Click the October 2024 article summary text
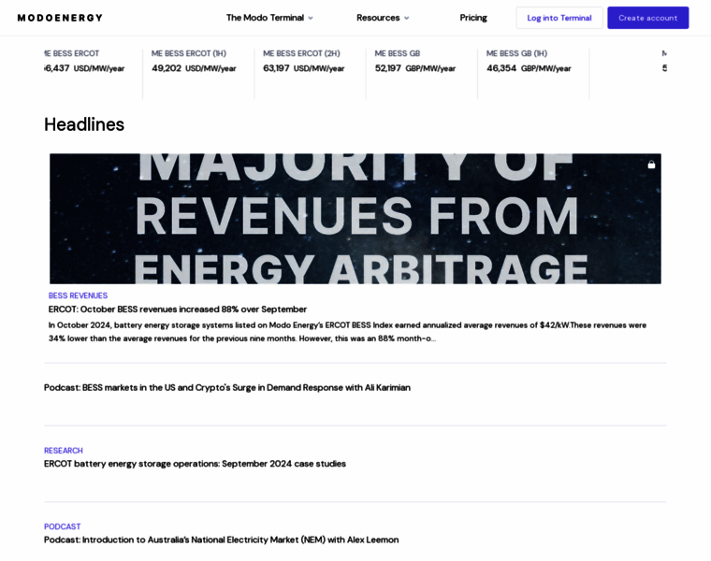The height and width of the screenshot is (561, 711). [347, 332]
